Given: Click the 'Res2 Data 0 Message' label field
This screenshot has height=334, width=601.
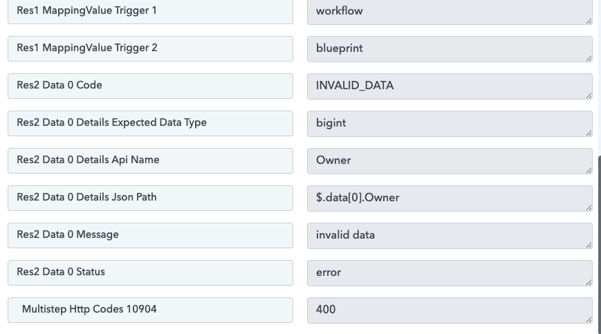Looking at the screenshot, I should coord(150,235).
